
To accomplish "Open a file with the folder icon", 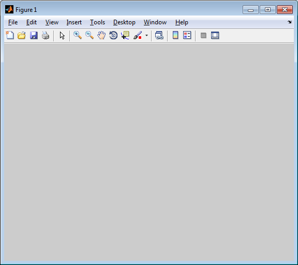I will (x=22, y=35).
